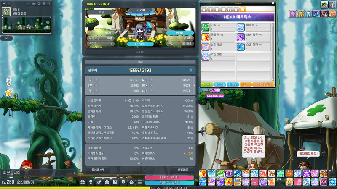
Task: Open the gift box menu icon
Action: 83,182
